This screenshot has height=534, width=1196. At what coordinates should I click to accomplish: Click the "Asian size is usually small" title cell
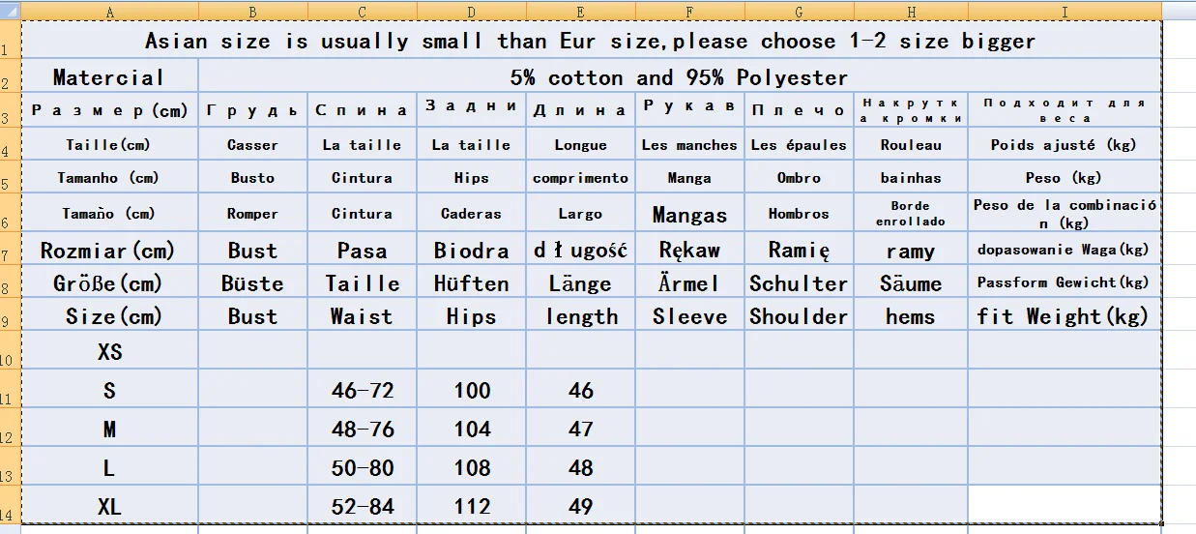coord(590,41)
